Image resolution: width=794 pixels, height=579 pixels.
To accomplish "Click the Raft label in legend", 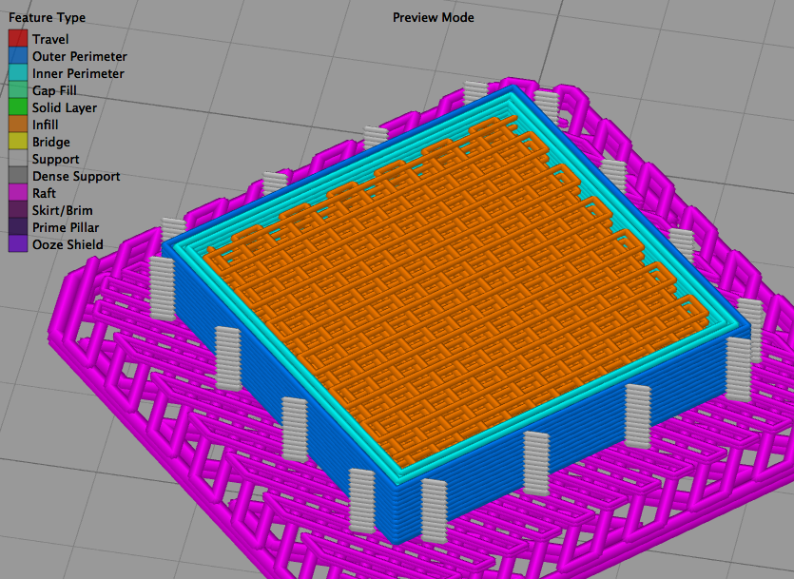I will point(44,193).
